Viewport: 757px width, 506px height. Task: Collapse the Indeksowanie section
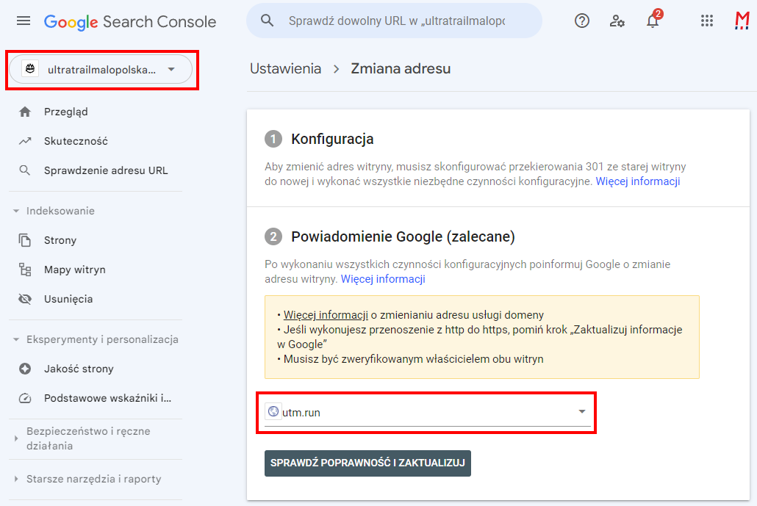16,211
